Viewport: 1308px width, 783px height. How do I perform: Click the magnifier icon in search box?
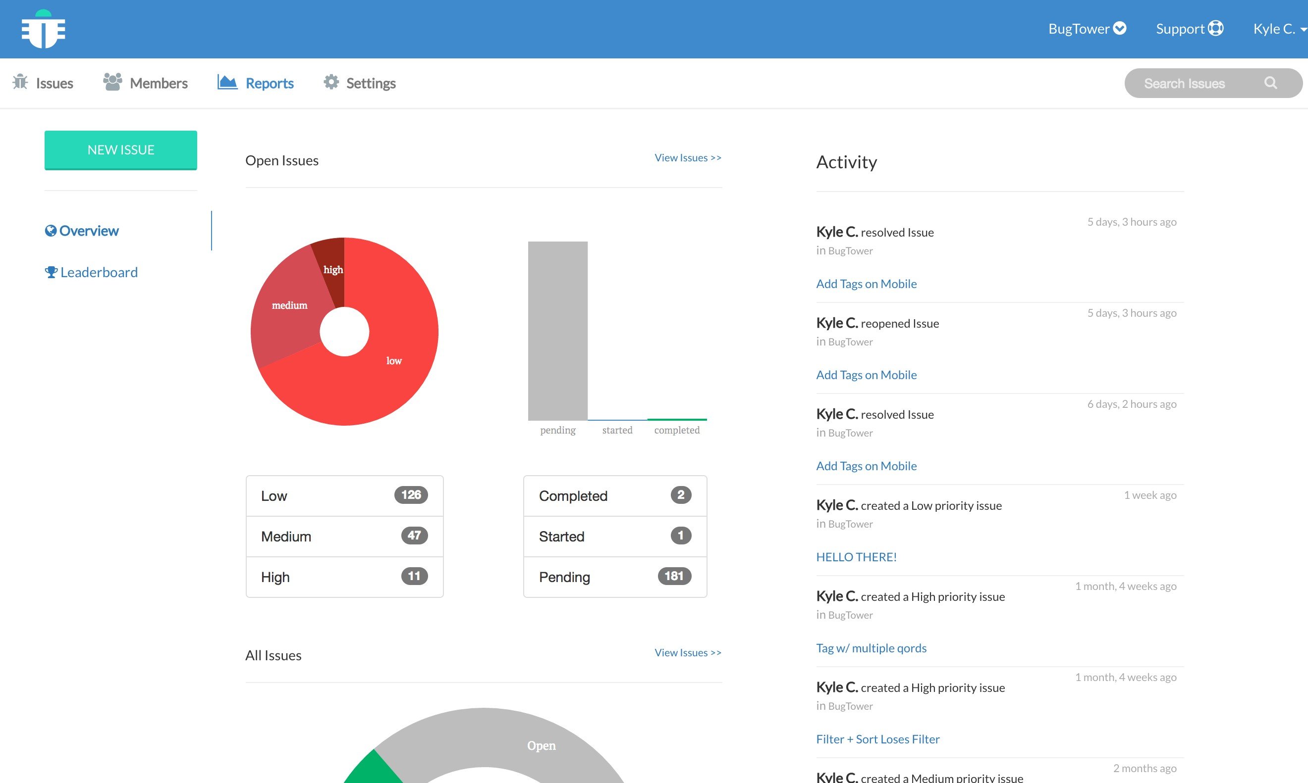1271,83
